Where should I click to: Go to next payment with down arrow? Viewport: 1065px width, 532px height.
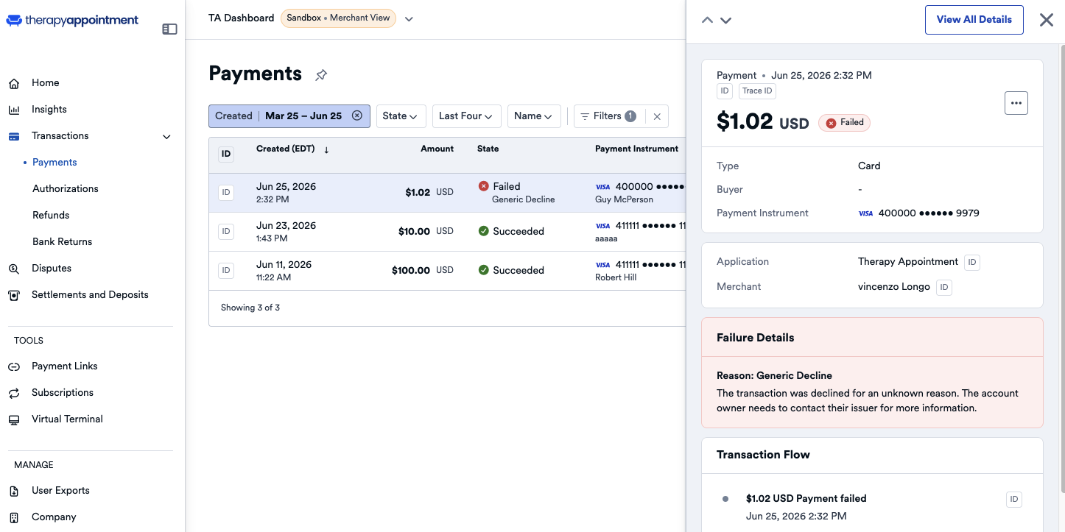(x=725, y=21)
